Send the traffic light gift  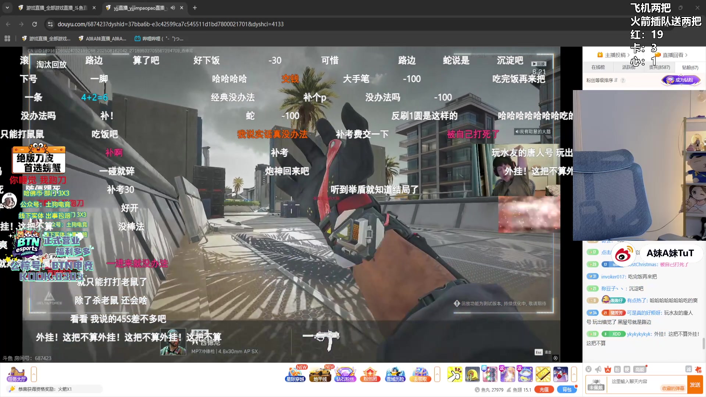(x=490, y=374)
